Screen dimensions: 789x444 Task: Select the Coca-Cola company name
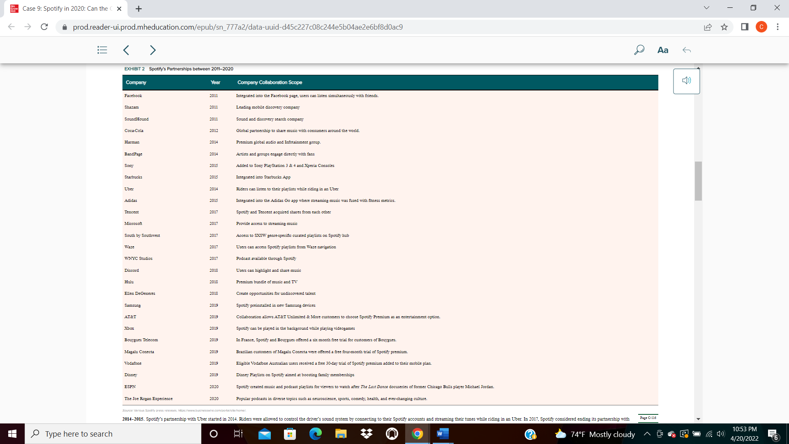tap(134, 131)
